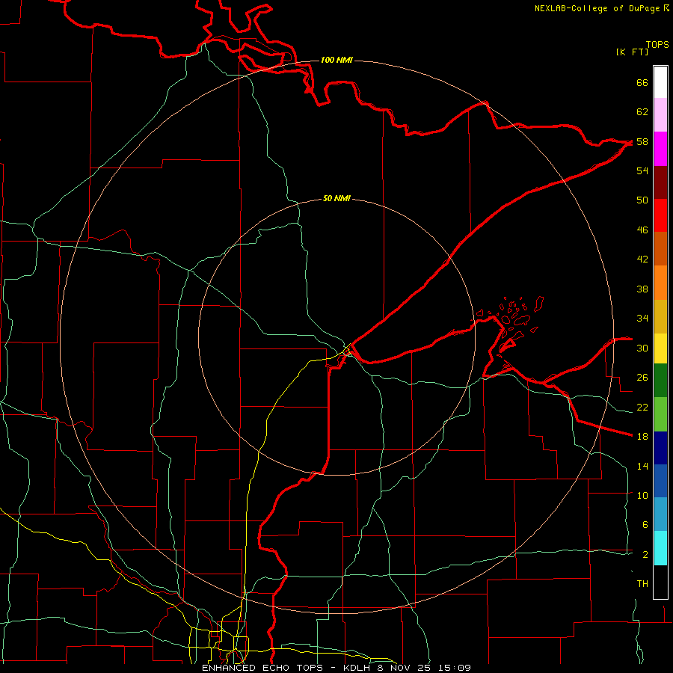This screenshot has height=673, width=673.
Task: Click the 26 legend value
Action: (642, 378)
